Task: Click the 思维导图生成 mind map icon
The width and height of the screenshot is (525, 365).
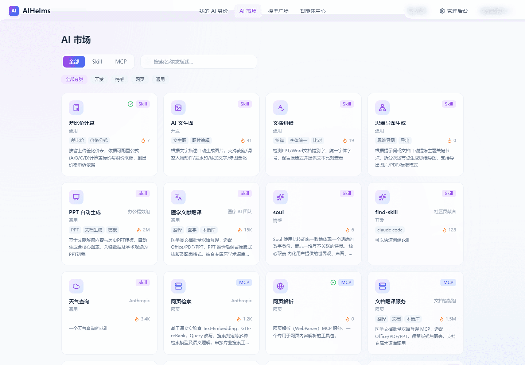Action: pyautogui.click(x=382, y=108)
